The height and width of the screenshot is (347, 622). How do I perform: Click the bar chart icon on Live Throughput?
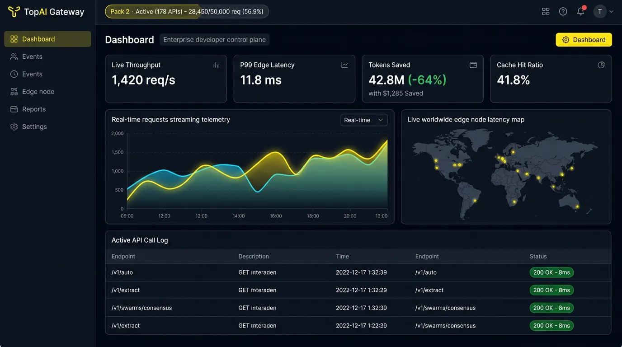tap(216, 65)
